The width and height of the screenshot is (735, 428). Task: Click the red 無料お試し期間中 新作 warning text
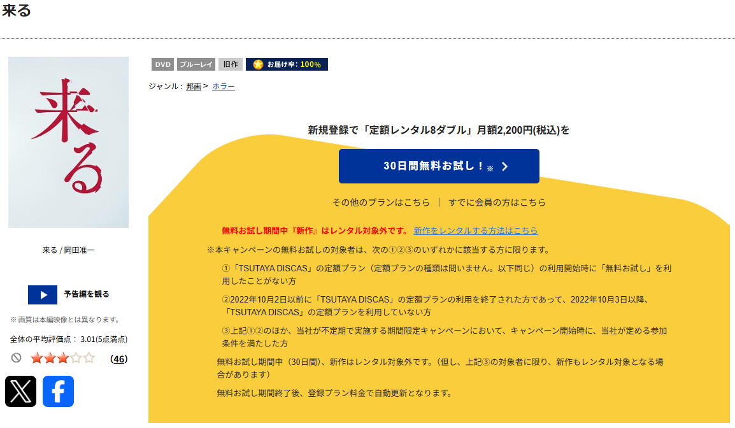pyautogui.click(x=316, y=231)
